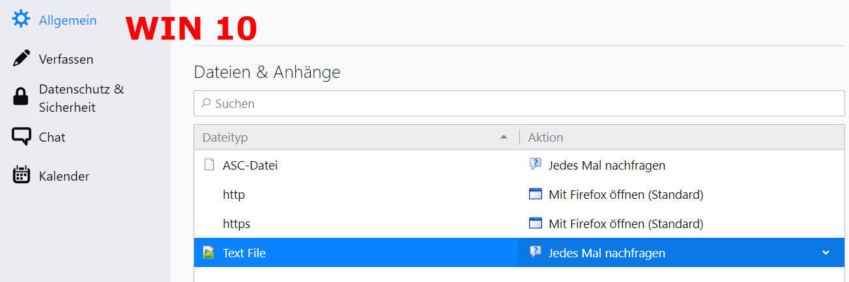Click the Datenschutz padlock icon
849x282 pixels.
pyautogui.click(x=22, y=97)
